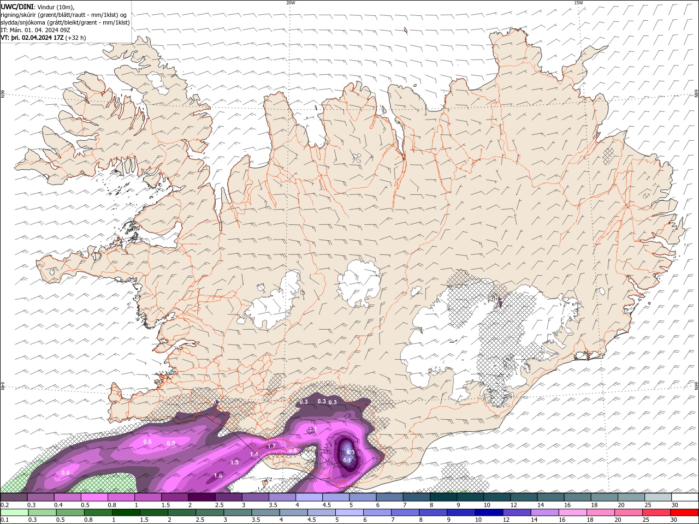Click the 4.3 snowfall value on the map
Screen dimensions: 699x524
tap(351, 452)
